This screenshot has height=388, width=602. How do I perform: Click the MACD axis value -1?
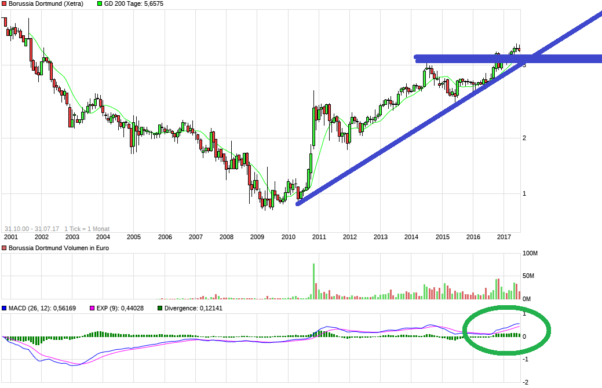[526, 360]
